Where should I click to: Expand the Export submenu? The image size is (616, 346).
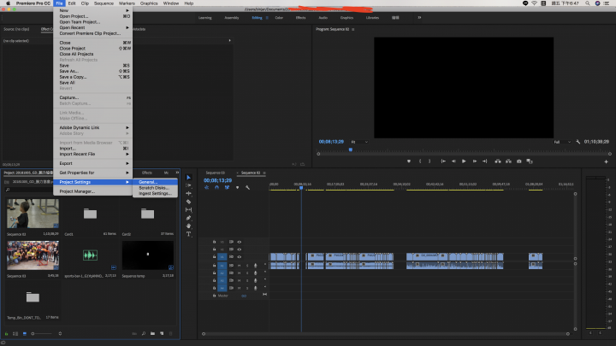(x=92, y=163)
